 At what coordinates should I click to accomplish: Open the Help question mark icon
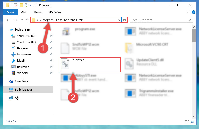[x=193, y=12]
